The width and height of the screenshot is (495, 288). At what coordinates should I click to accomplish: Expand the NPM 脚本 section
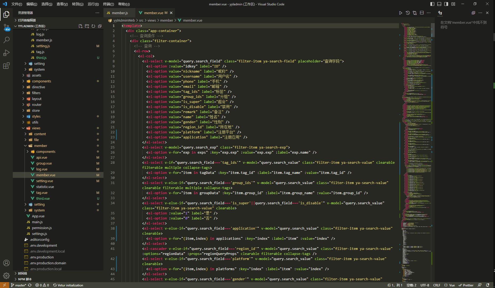coord(25,279)
